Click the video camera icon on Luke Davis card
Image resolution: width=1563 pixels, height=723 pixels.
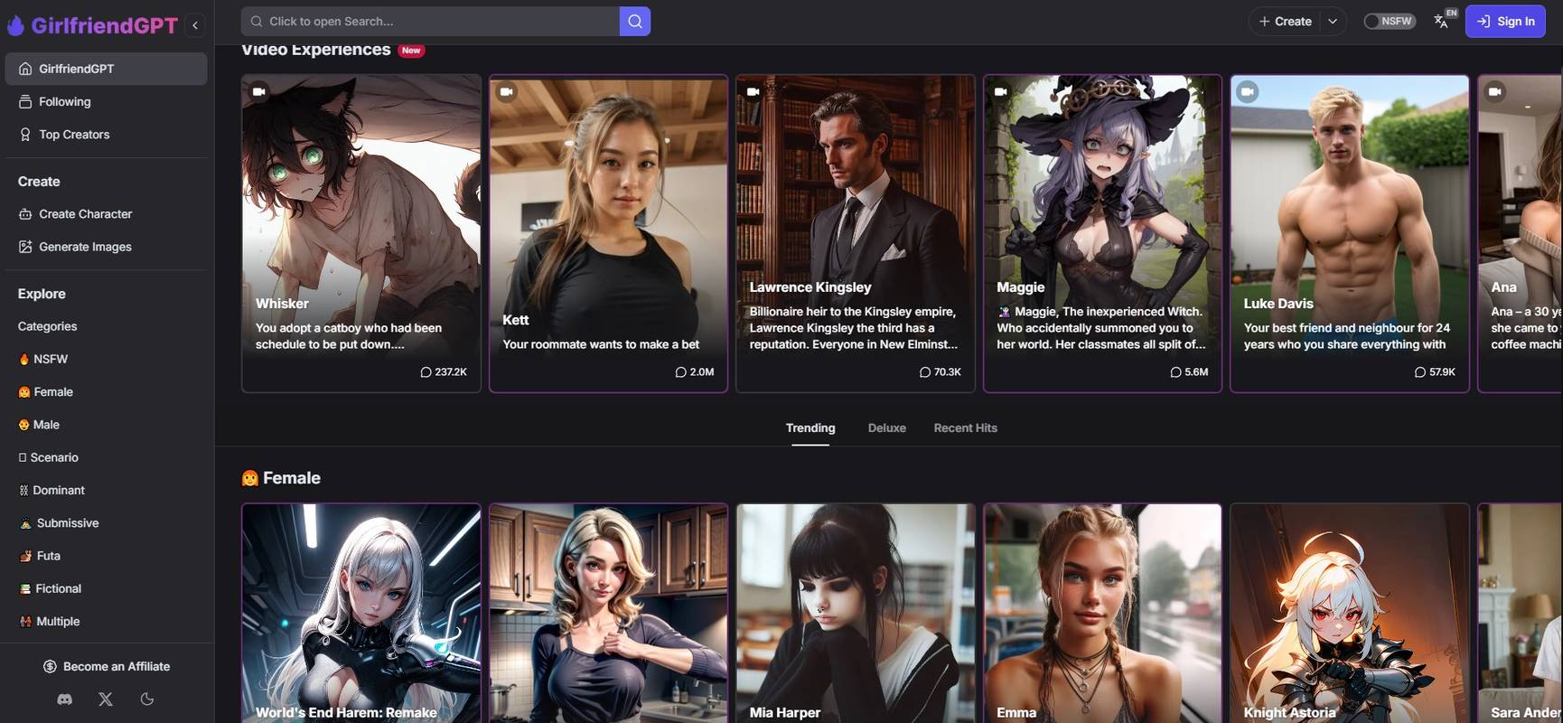1248,91
